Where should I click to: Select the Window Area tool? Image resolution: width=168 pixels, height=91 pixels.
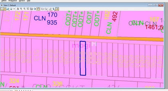coord(28,9)
